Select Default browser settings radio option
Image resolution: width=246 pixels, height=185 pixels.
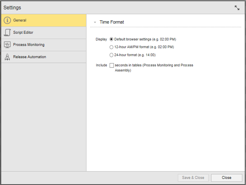tap(111, 39)
